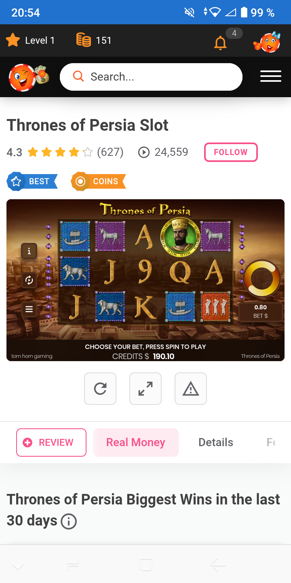Change the 0.80 BET $ amount
This screenshot has width=291, height=583.
point(261,312)
